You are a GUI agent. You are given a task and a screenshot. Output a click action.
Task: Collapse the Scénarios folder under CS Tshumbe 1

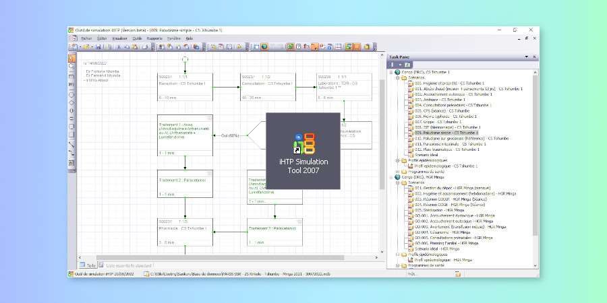coord(397,77)
